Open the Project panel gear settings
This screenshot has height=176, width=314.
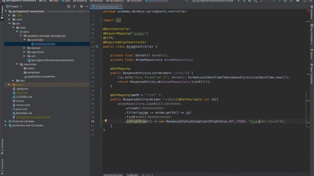click(81, 6)
